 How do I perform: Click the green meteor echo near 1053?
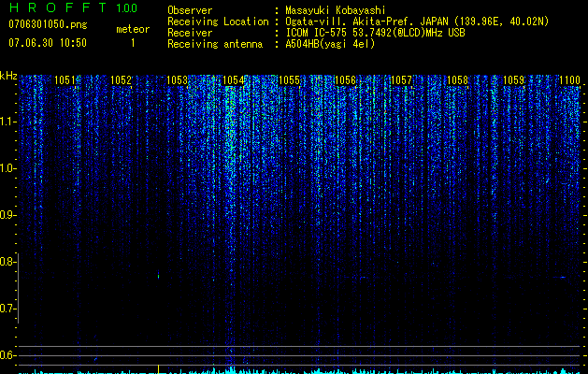[158, 275]
